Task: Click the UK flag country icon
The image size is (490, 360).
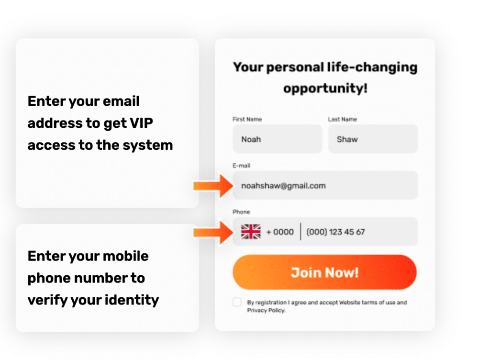Action: (x=251, y=232)
